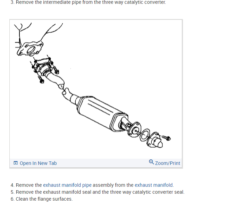Select the Zoom/Print text link
227x209 pixels.
tap(168, 163)
